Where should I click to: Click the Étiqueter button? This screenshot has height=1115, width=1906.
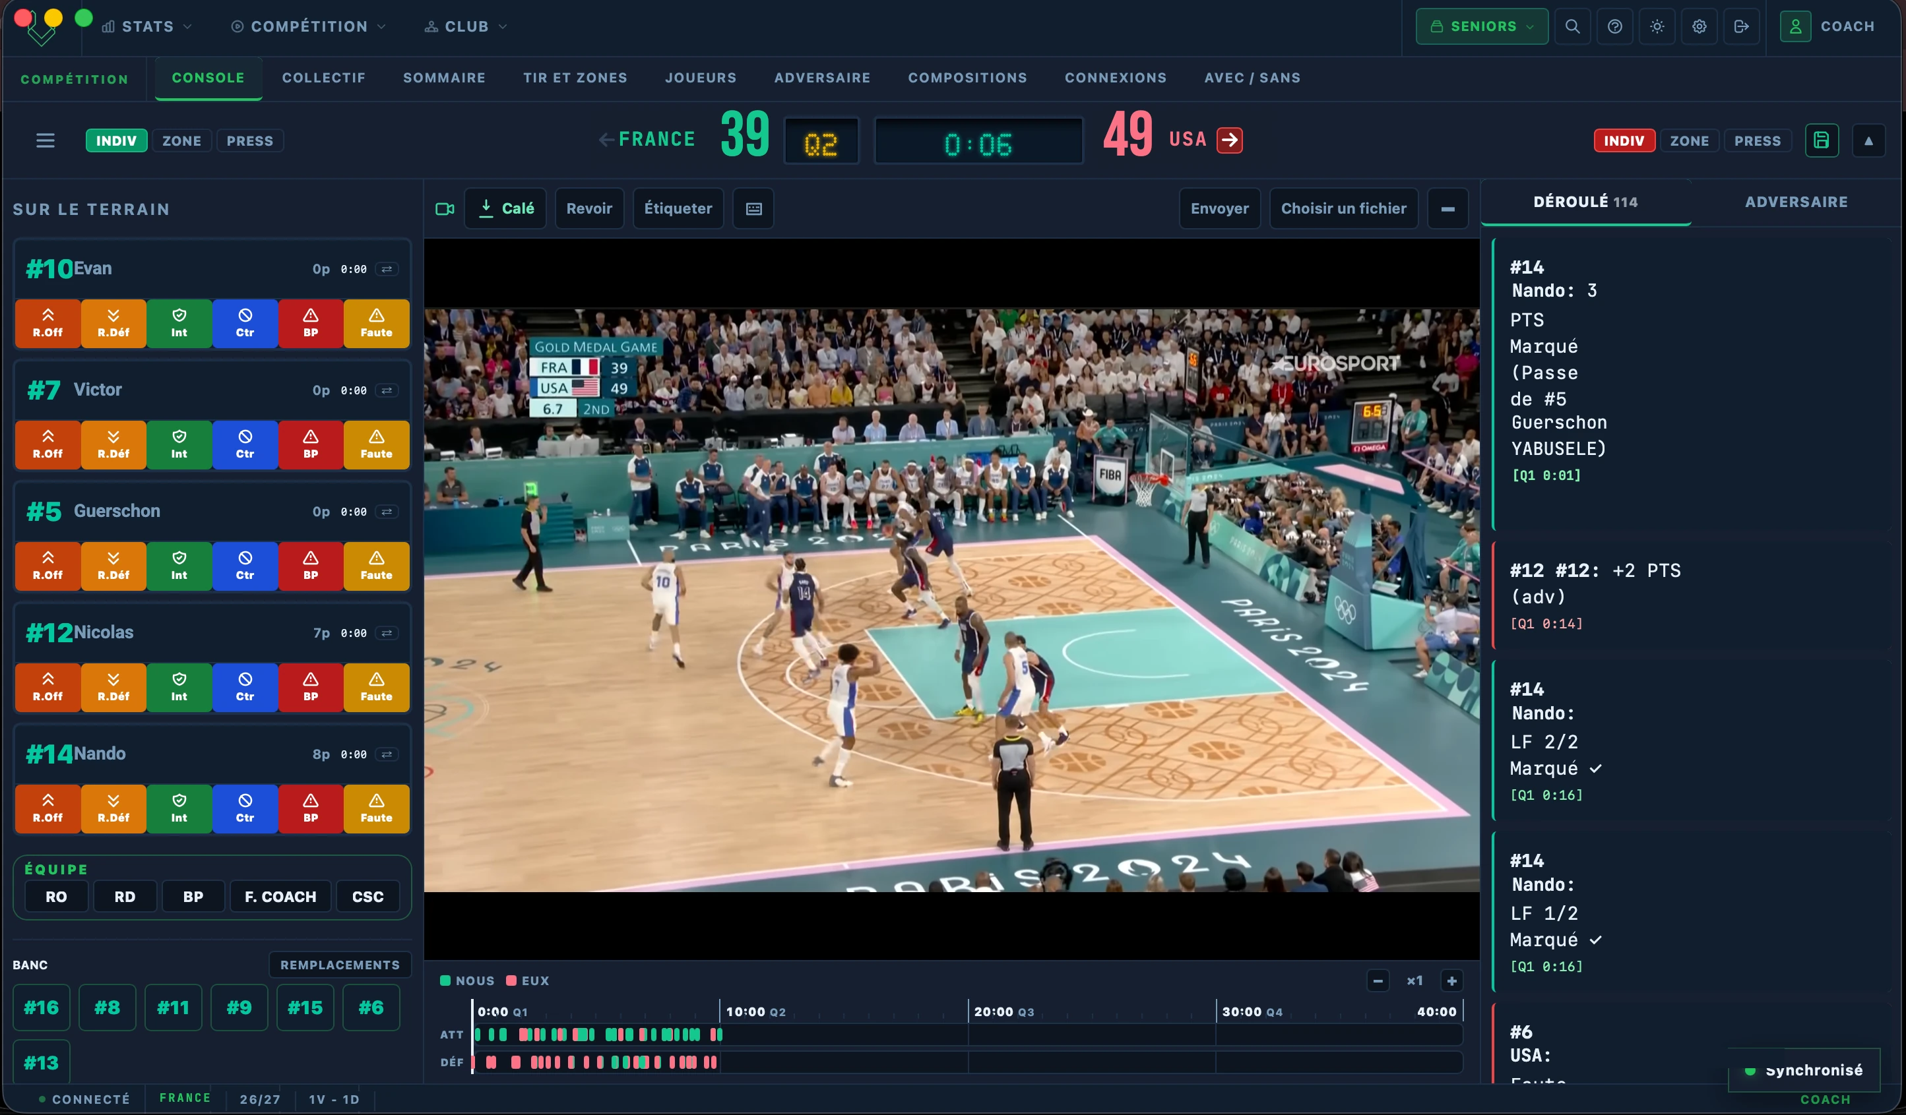pos(678,208)
